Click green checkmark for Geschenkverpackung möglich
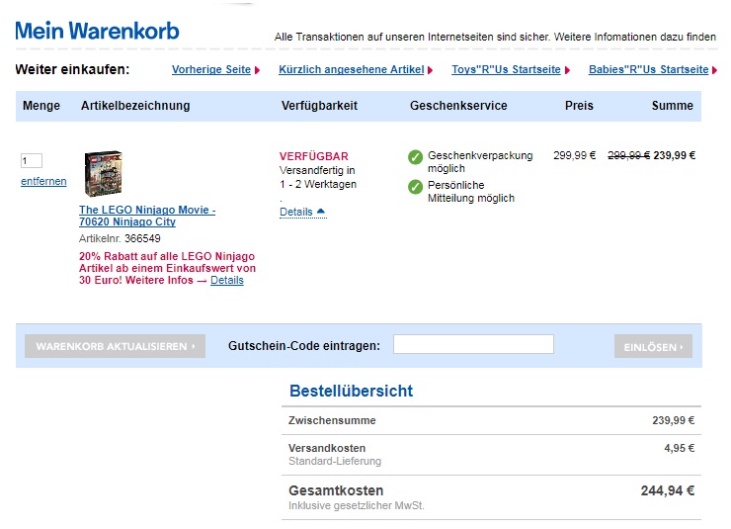Image resolution: width=731 pixels, height=529 pixels. [x=416, y=156]
